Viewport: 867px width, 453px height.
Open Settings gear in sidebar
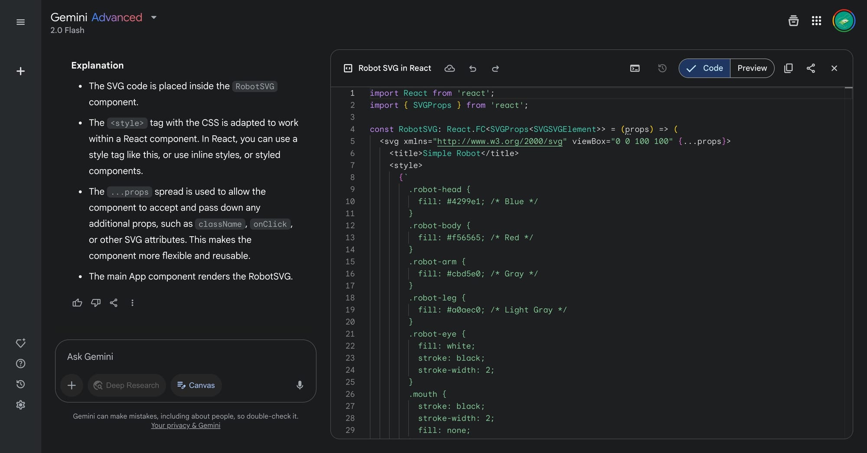click(x=20, y=405)
